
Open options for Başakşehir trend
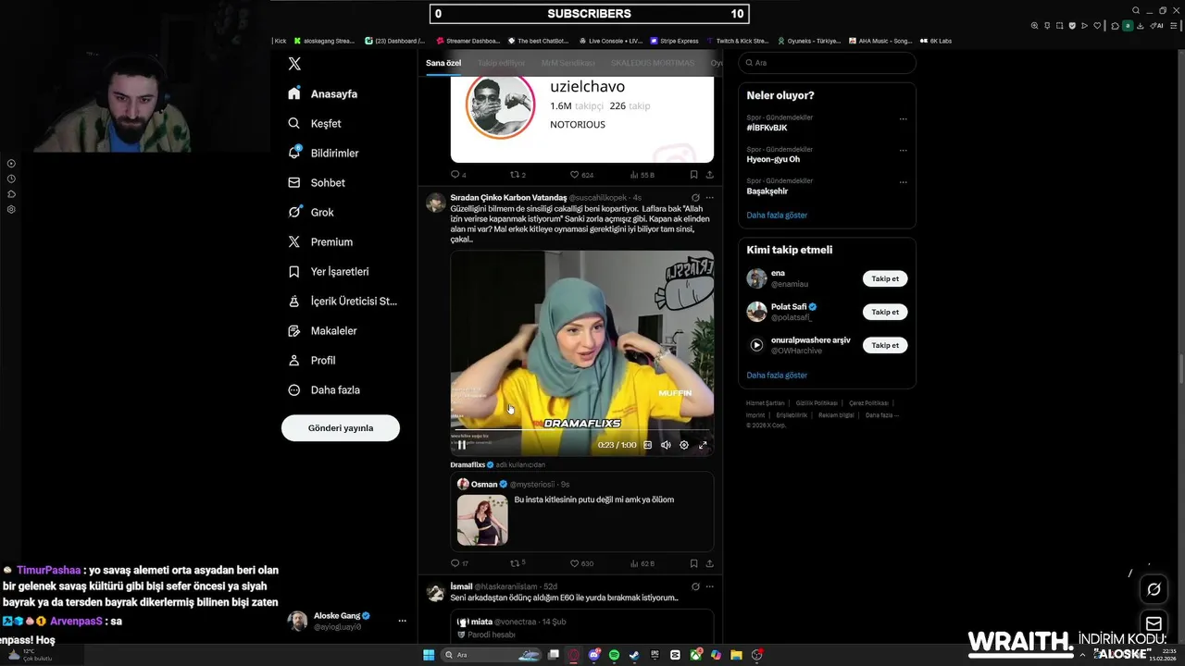904,181
